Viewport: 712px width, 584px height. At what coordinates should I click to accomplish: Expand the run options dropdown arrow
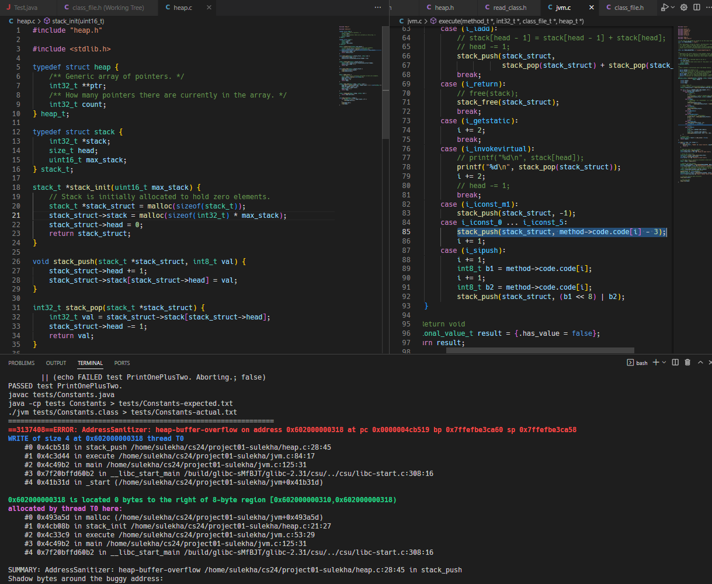click(x=673, y=8)
